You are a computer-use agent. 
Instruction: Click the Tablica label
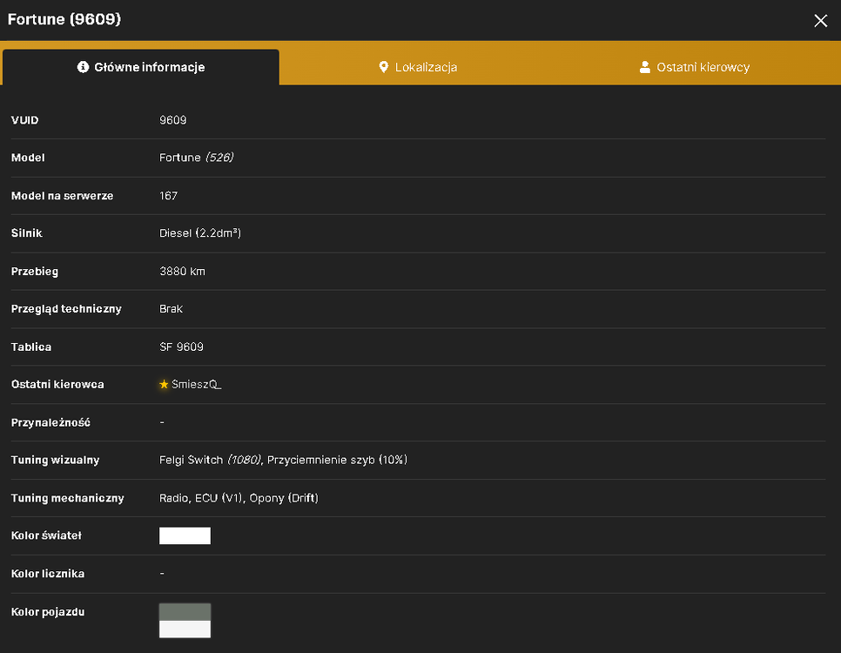pos(31,347)
